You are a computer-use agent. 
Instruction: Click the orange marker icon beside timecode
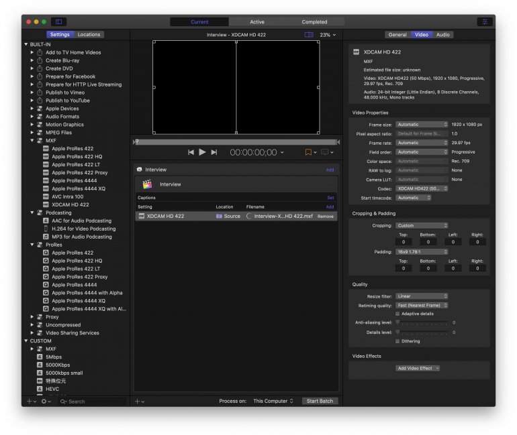click(308, 152)
